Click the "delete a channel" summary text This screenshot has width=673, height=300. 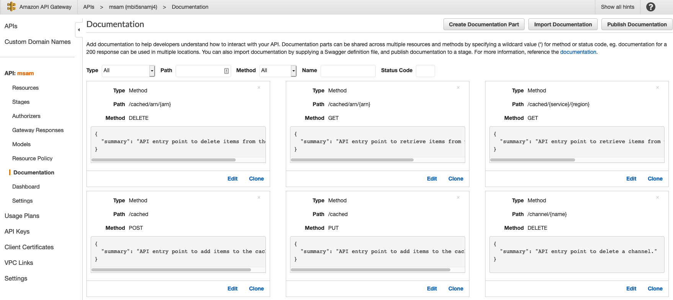pos(578,252)
